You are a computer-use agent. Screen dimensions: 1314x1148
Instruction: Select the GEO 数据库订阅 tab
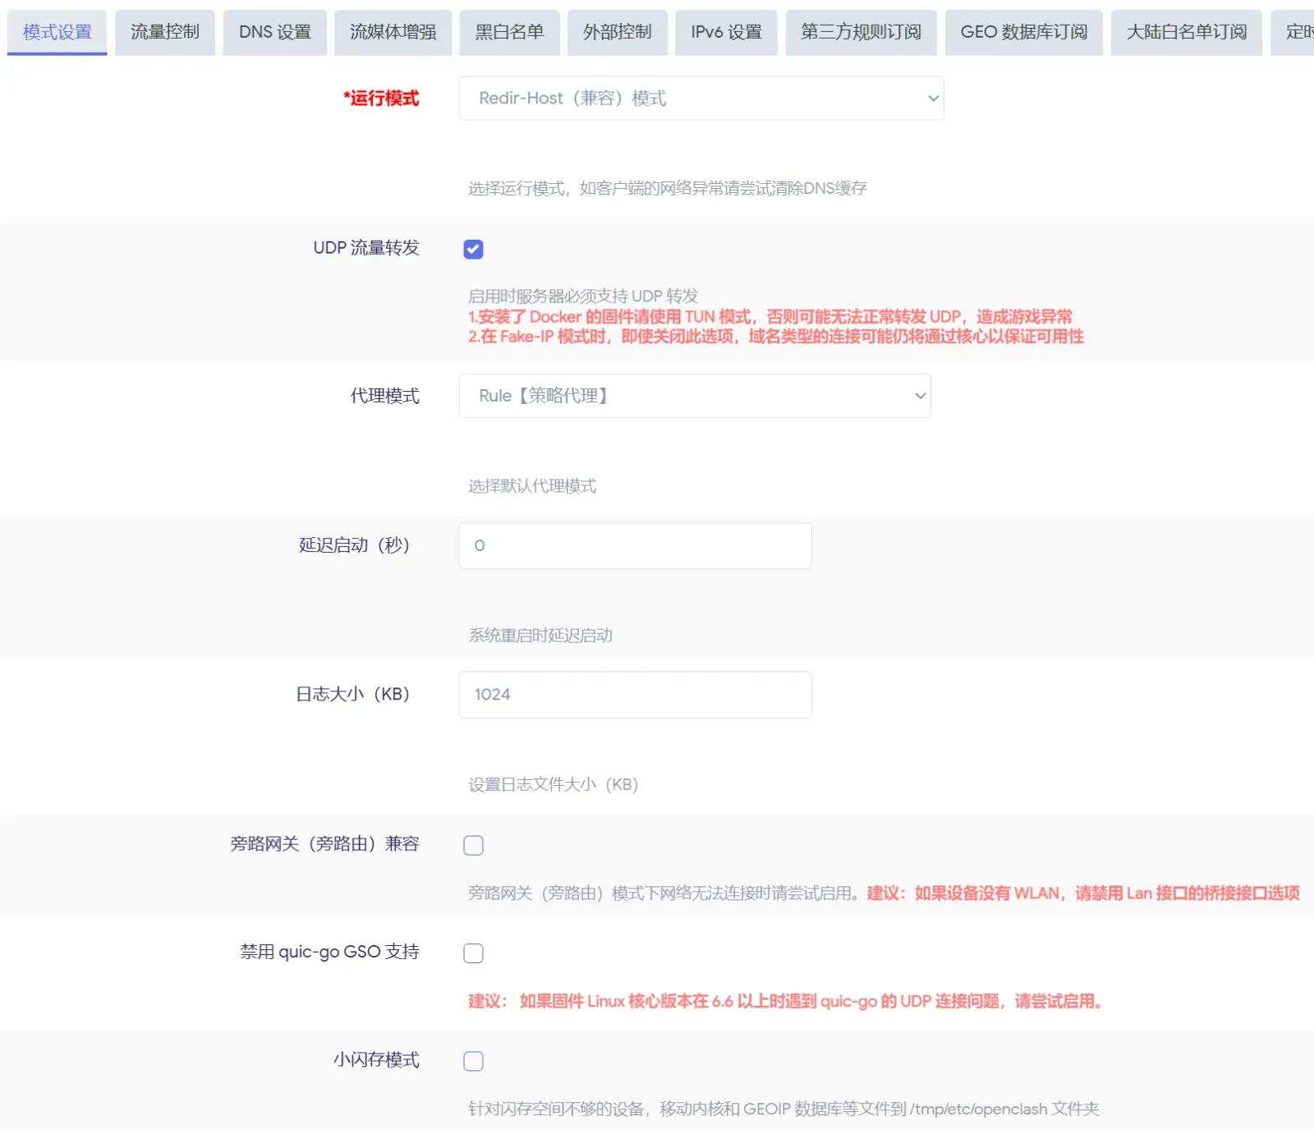pyautogui.click(x=1024, y=32)
